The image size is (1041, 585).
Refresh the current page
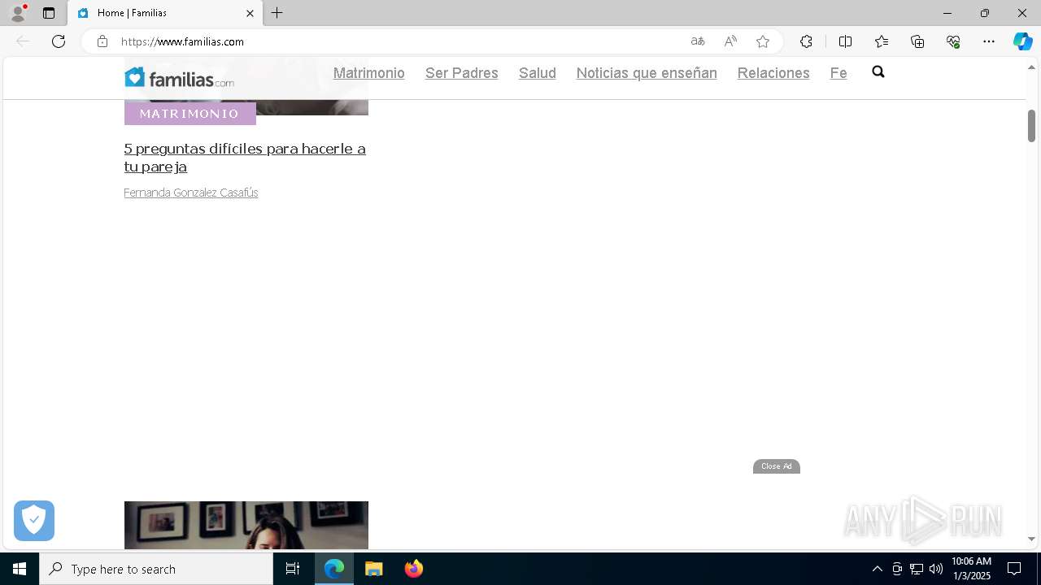click(59, 41)
